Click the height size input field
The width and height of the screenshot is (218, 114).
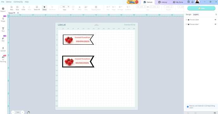[154, 7]
